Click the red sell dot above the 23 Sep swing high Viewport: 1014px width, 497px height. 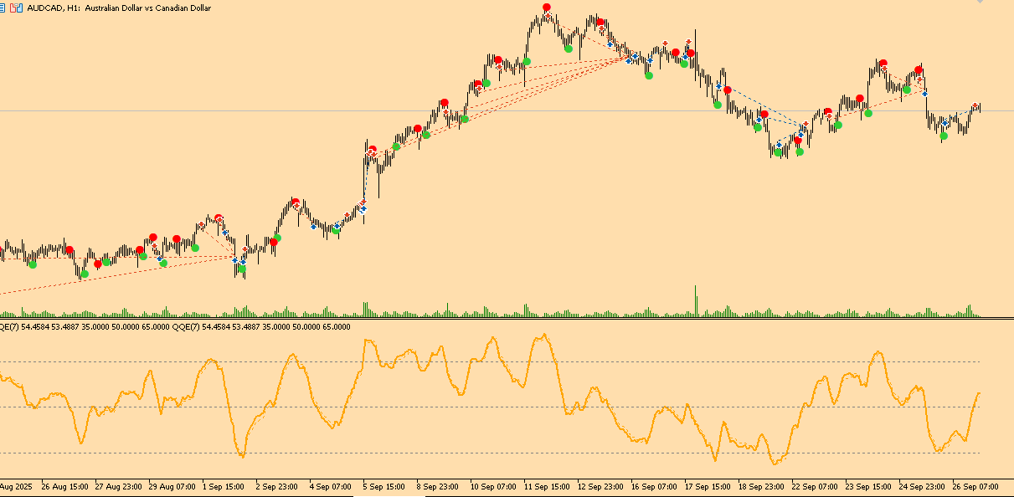(883, 62)
